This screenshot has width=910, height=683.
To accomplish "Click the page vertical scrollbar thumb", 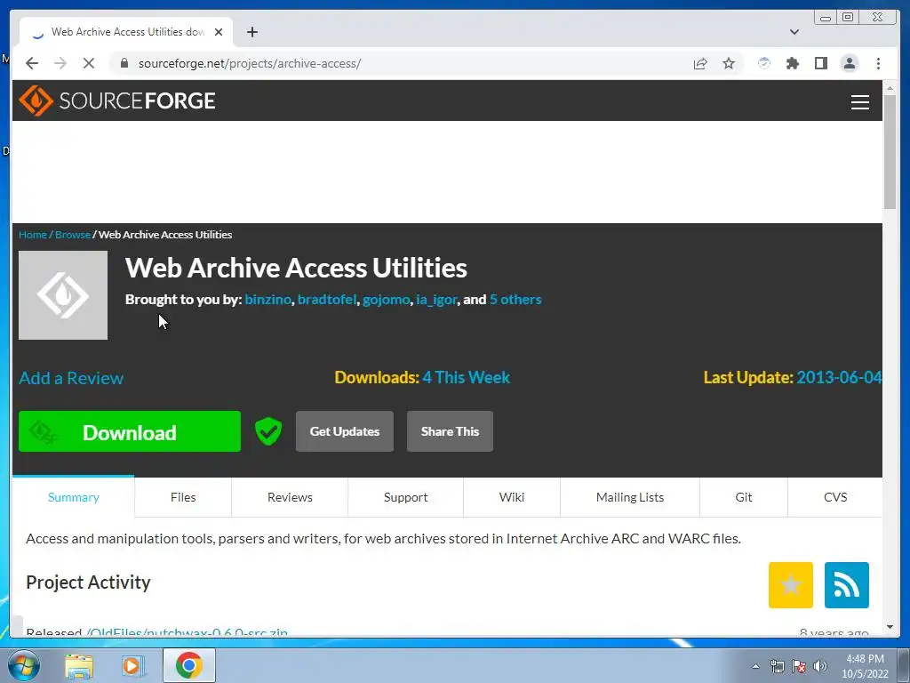I will tap(890, 152).
